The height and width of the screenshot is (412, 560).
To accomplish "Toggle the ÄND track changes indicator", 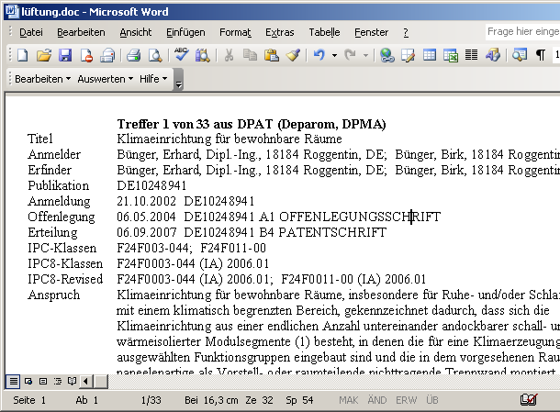I will pyautogui.click(x=377, y=400).
